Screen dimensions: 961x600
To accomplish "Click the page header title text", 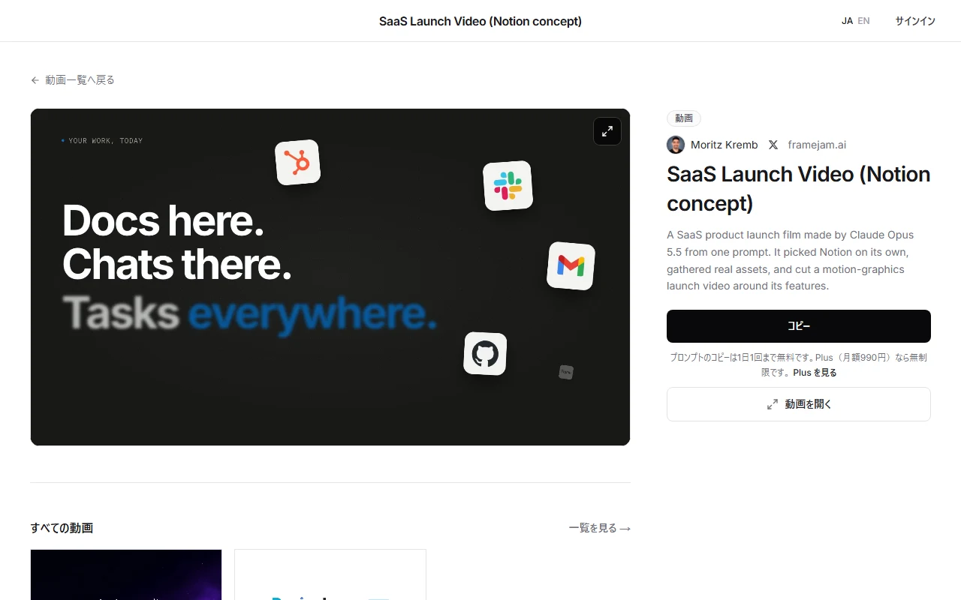I will (x=480, y=21).
